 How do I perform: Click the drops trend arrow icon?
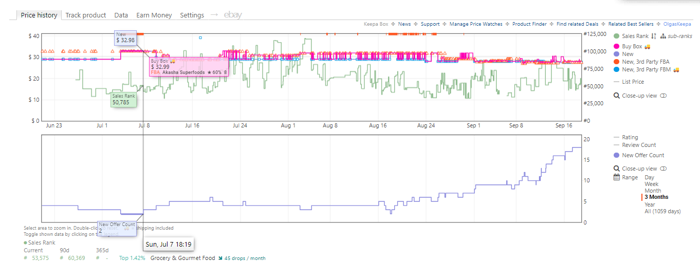(x=220, y=258)
